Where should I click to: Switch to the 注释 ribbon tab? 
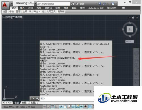pos(31,8)
